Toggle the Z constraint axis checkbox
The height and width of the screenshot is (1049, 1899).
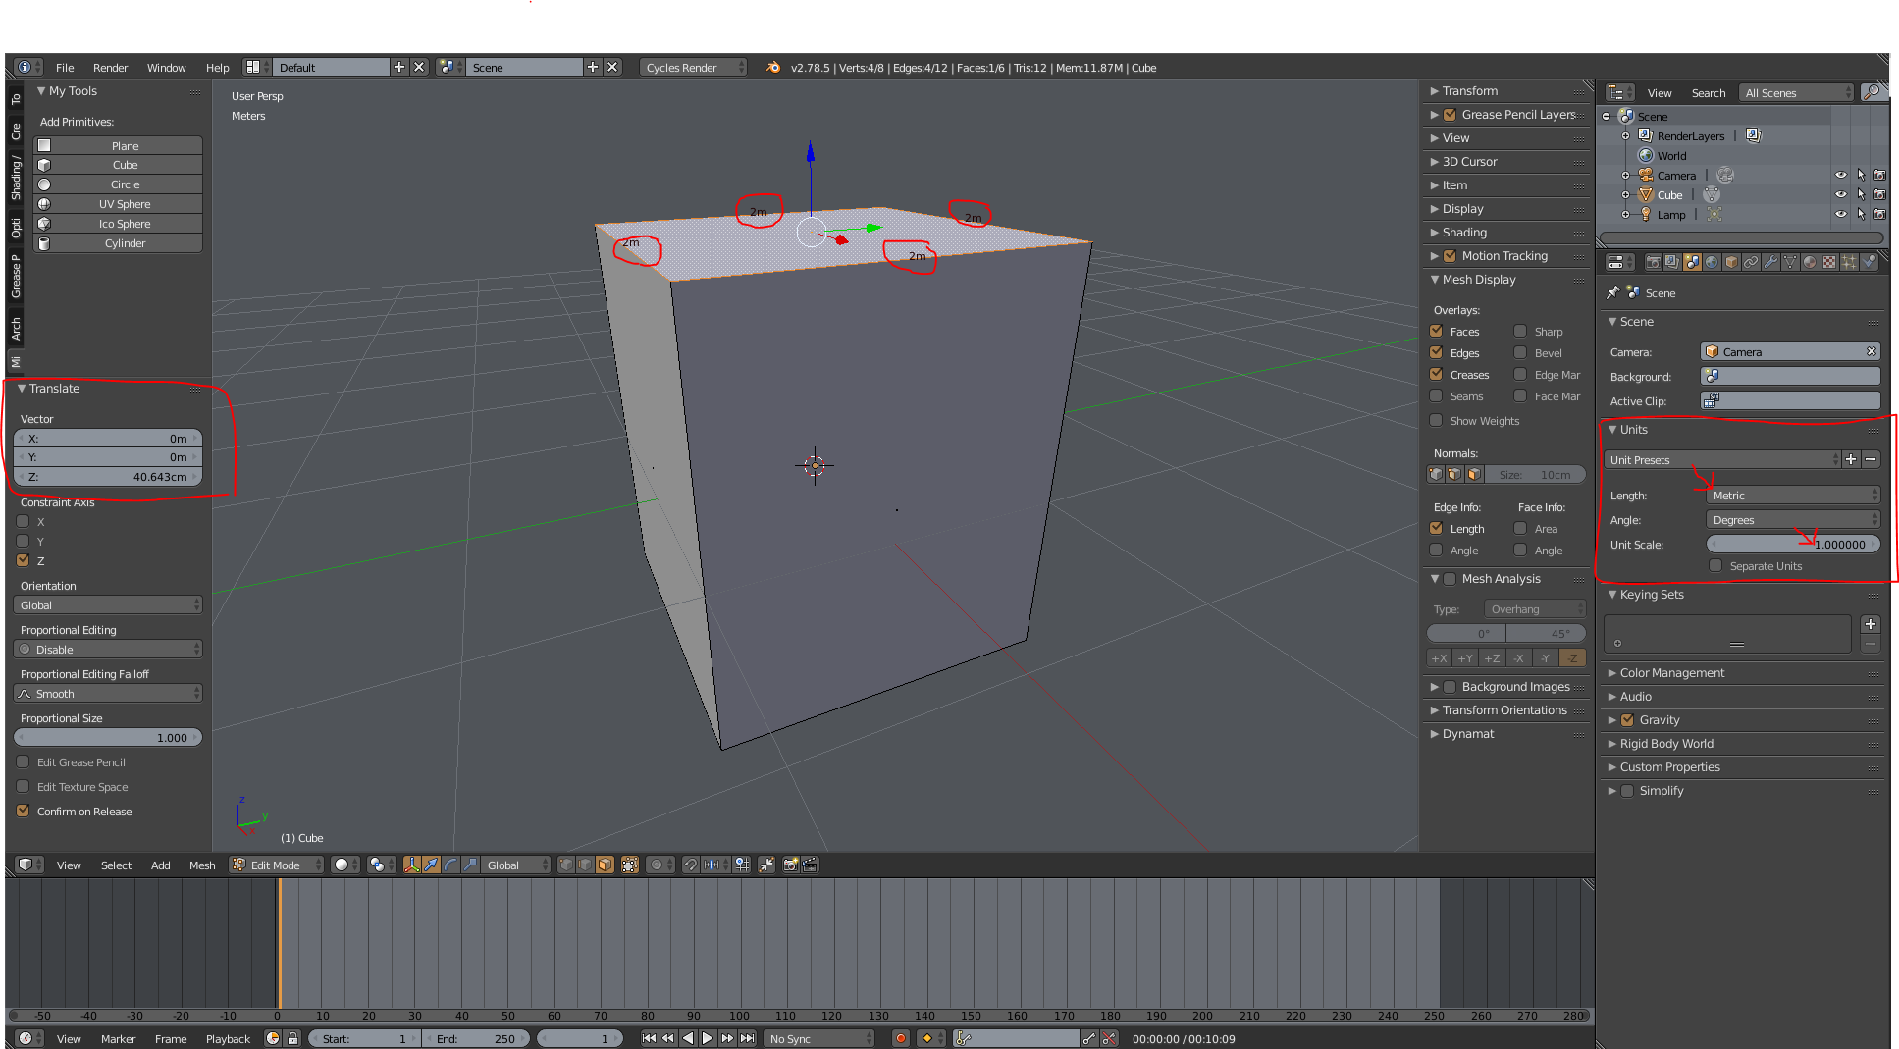(24, 560)
